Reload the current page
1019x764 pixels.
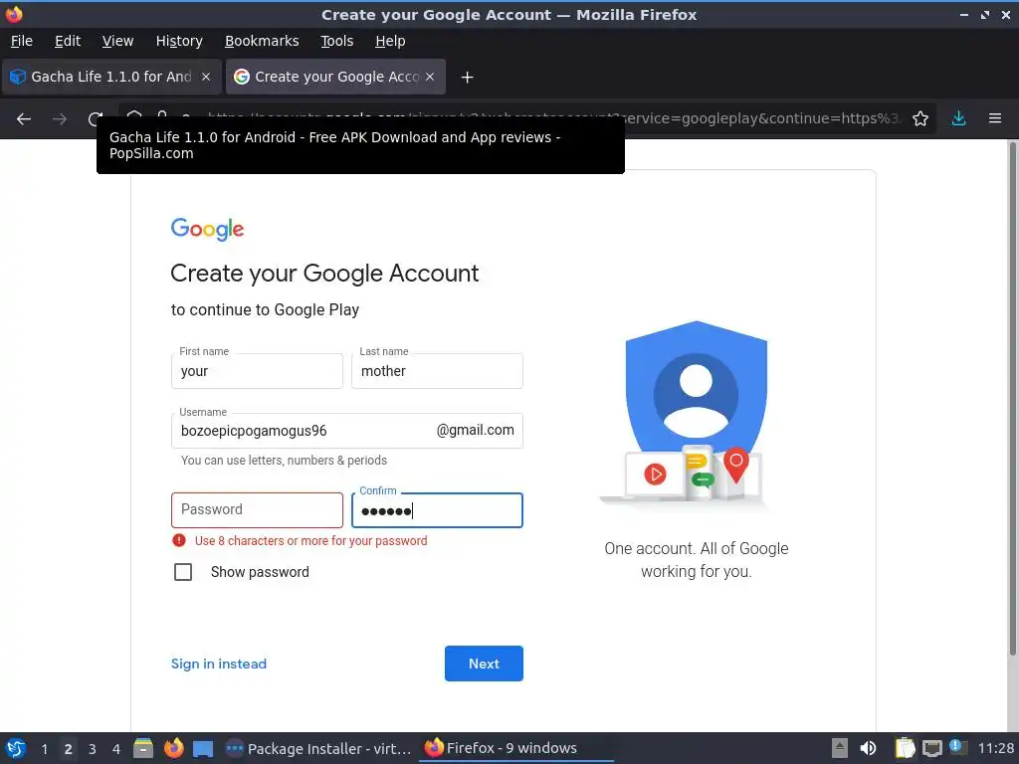pyautogui.click(x=96, y=119)
